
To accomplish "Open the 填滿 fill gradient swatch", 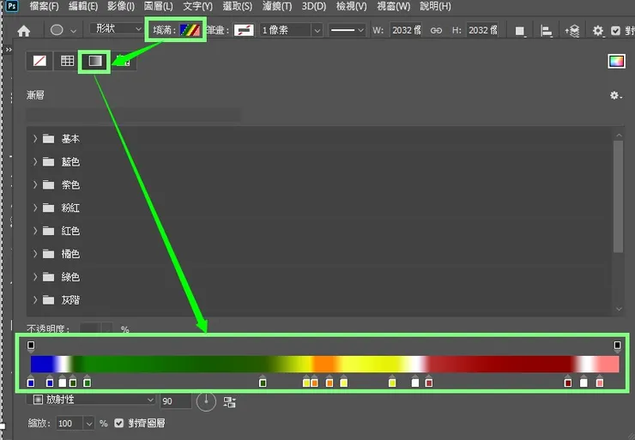I will tap(190, 30).
